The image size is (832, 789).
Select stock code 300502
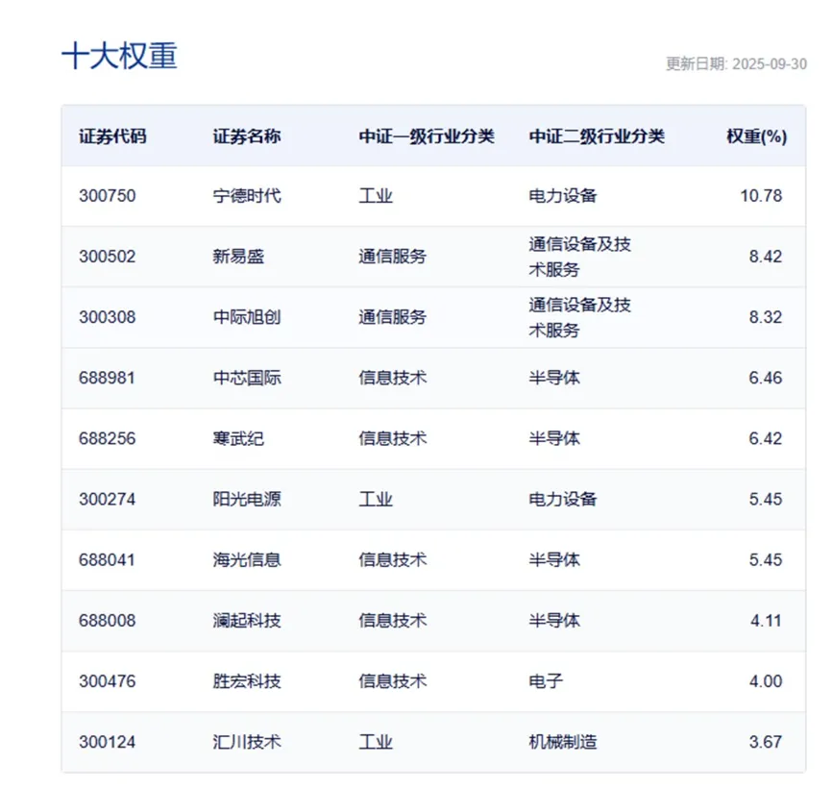click(x=108, y=257)
